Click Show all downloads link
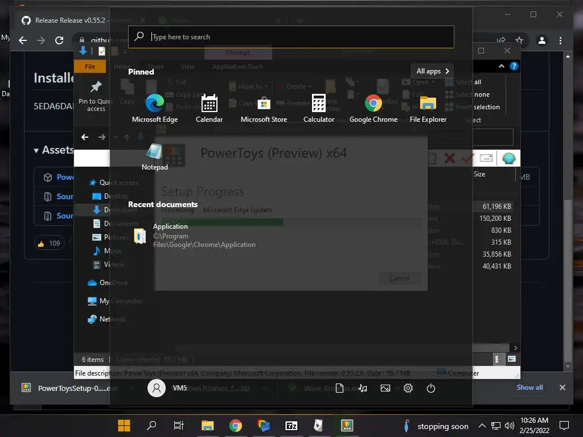The image size is (583, 437). point(529,387)
